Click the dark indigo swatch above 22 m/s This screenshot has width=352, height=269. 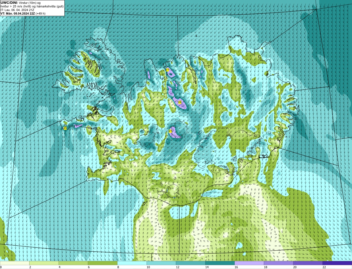337,263
